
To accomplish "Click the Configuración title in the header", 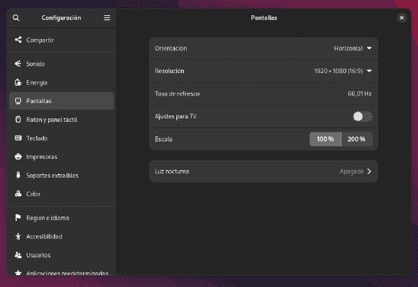I will [61, 18].
